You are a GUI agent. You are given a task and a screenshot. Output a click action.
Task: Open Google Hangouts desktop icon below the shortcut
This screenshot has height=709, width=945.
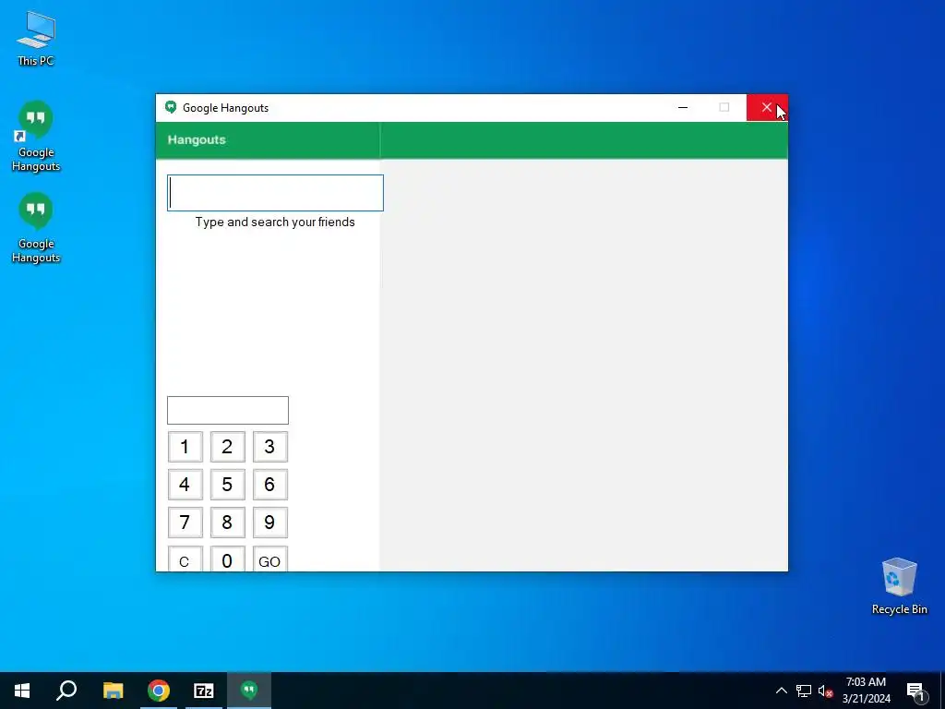[36, 228]
